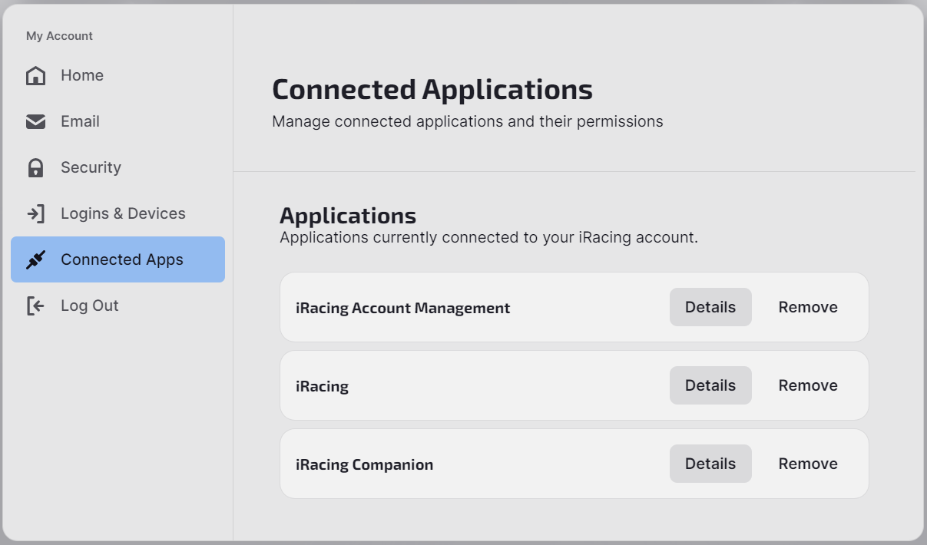927x545 pixels.
Task: Click "Manage connected applications and their permissions" text
Action: coord(468,121)
